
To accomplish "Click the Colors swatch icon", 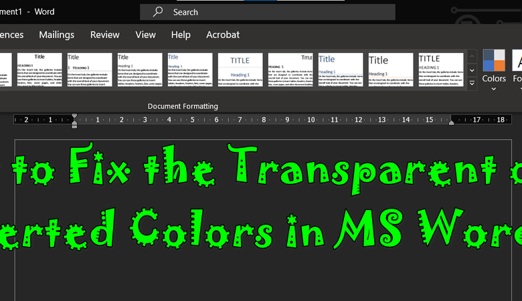I will click(494, 60).
